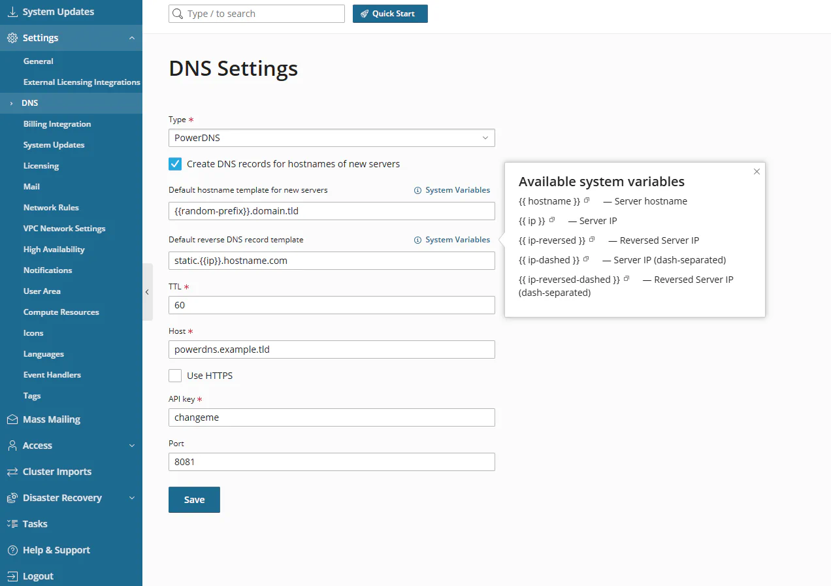The width and height of the screenshot is (831, 586).
Task: Click the rocket icon on Quick Start
Action: tap(365, 14)
